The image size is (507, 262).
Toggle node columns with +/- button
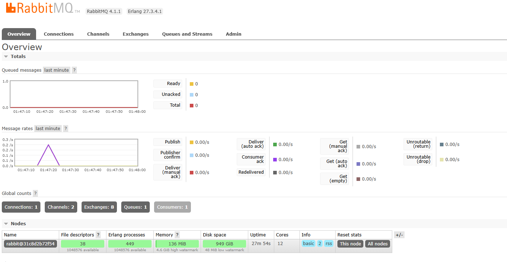[399, 235]
